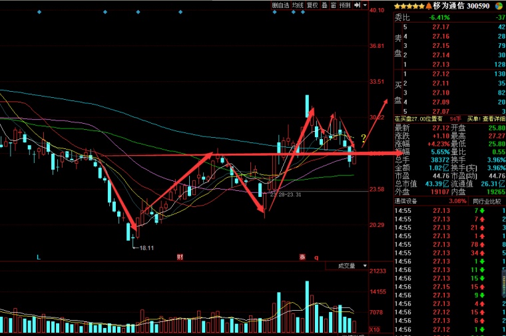Click the red q marker below chart
The height and width of the screenshot is (336, 506).
[x=316, y=257]
